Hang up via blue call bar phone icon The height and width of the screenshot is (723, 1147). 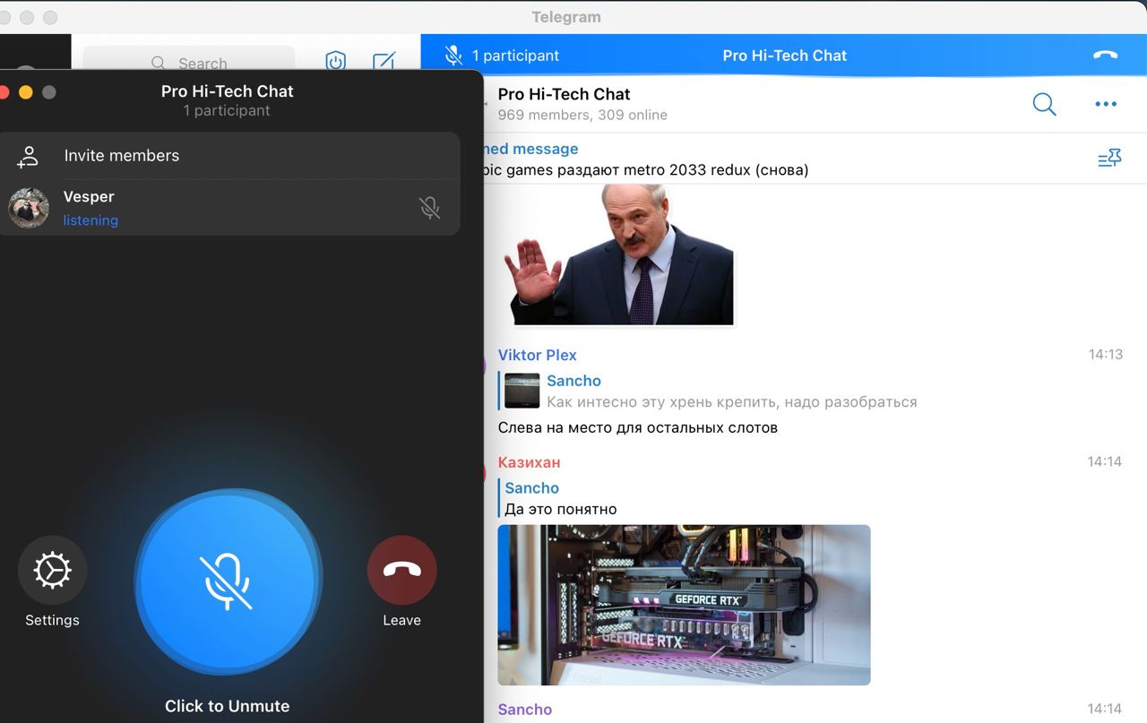[1106, 56]
